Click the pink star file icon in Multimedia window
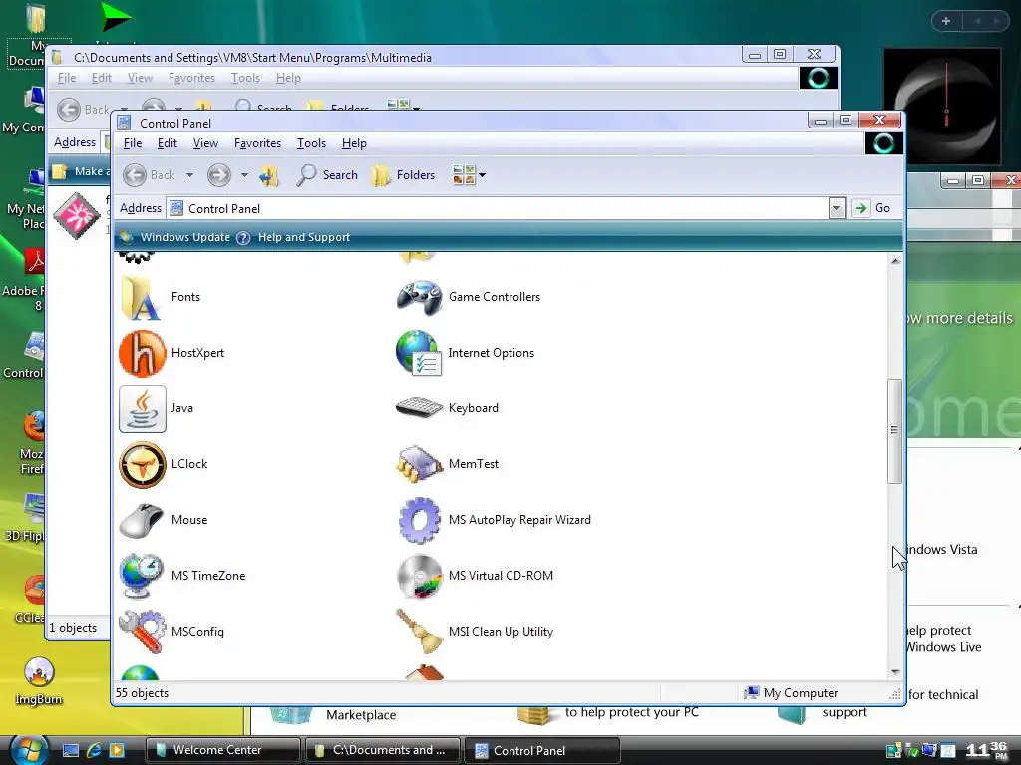 coord(77,216)
